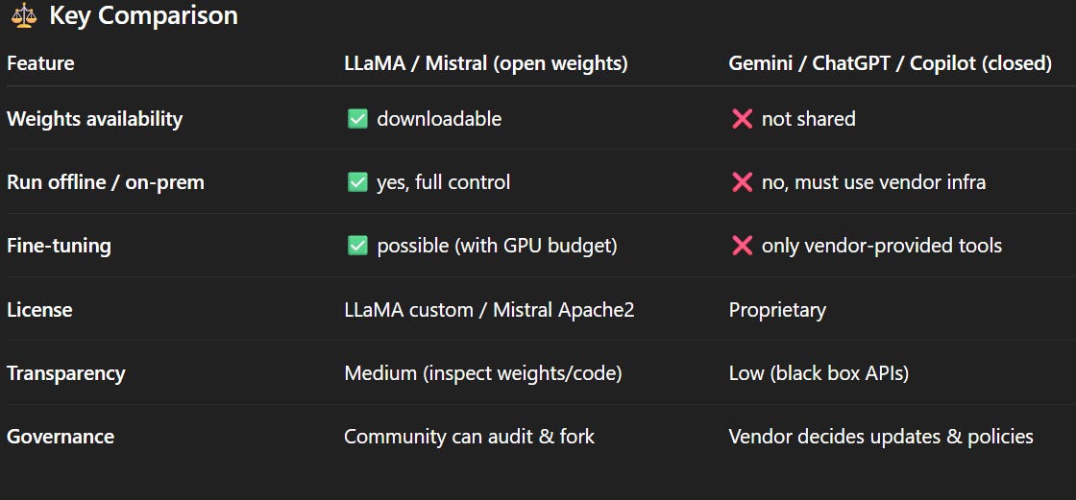Screen dimensions: 1076x500
Task: Click LLaMA custom / Mistral Apache2 cell
Action: 489,310
